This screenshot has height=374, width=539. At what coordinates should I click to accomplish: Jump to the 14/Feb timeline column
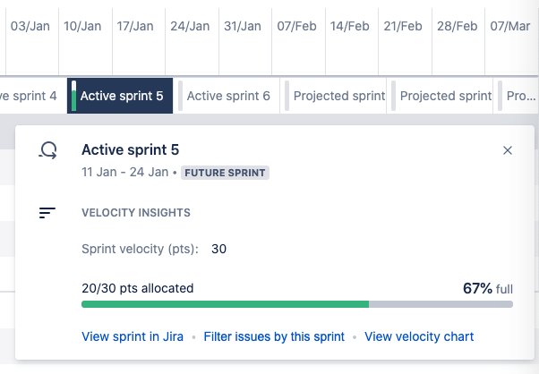(350, 26)
